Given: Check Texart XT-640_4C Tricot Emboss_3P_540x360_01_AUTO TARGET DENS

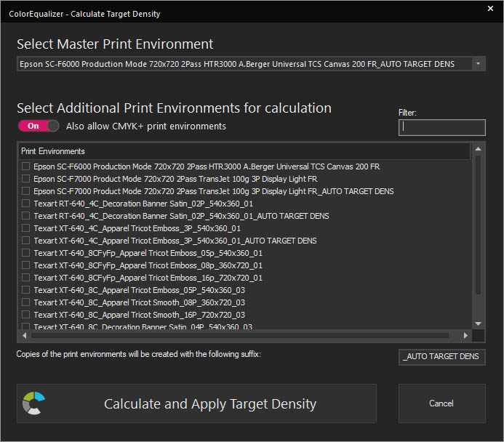Looking at the screenshot, I should pyautogui.click(x=25, y=241).
